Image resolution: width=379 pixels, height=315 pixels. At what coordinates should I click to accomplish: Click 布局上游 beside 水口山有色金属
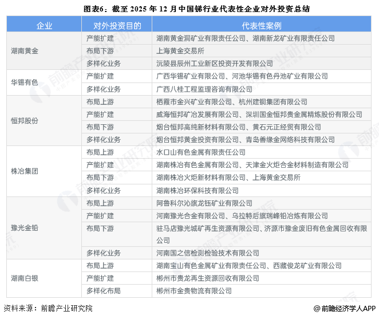coord(117,152)
